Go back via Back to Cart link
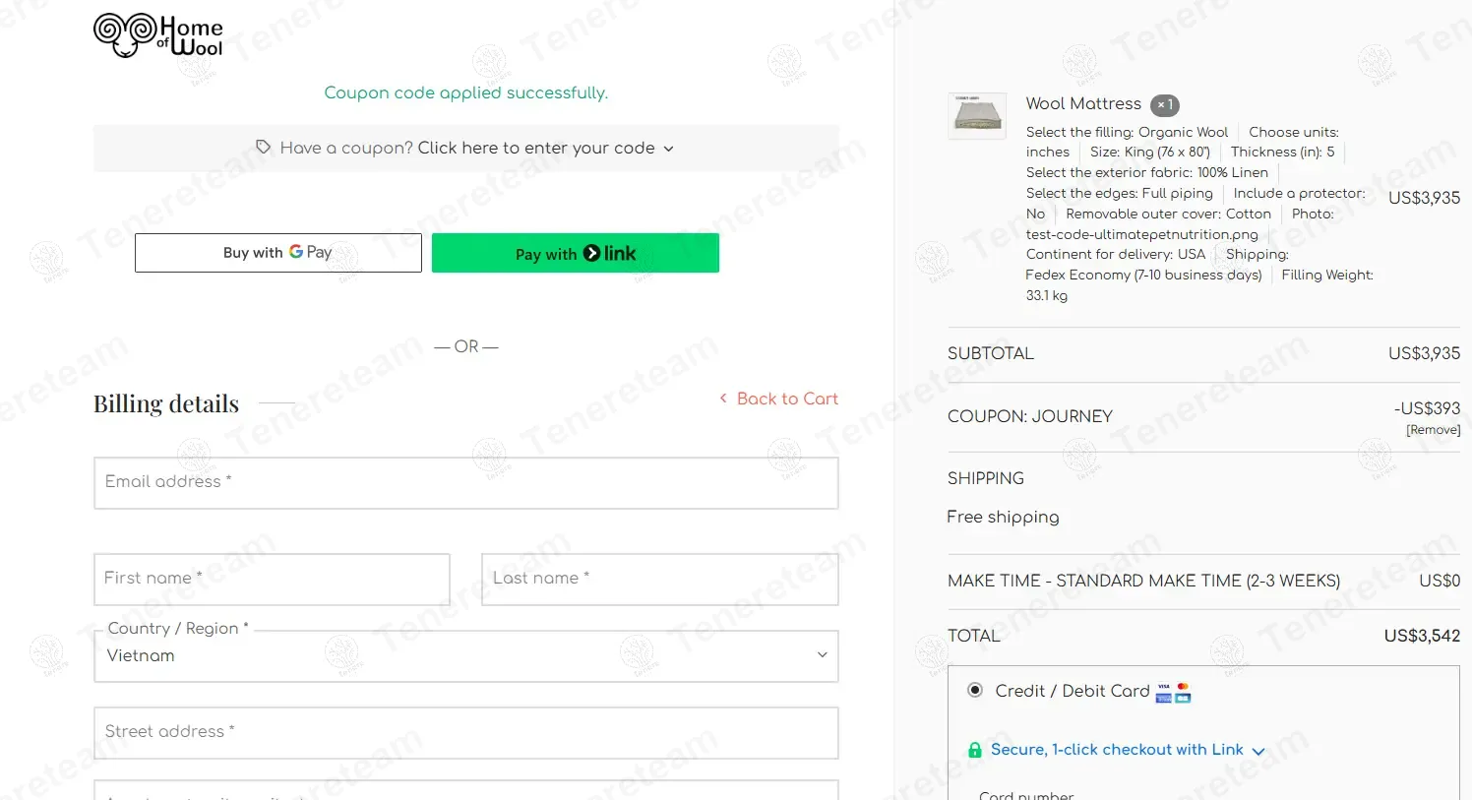1472x800 pixels. coord(787,399)
